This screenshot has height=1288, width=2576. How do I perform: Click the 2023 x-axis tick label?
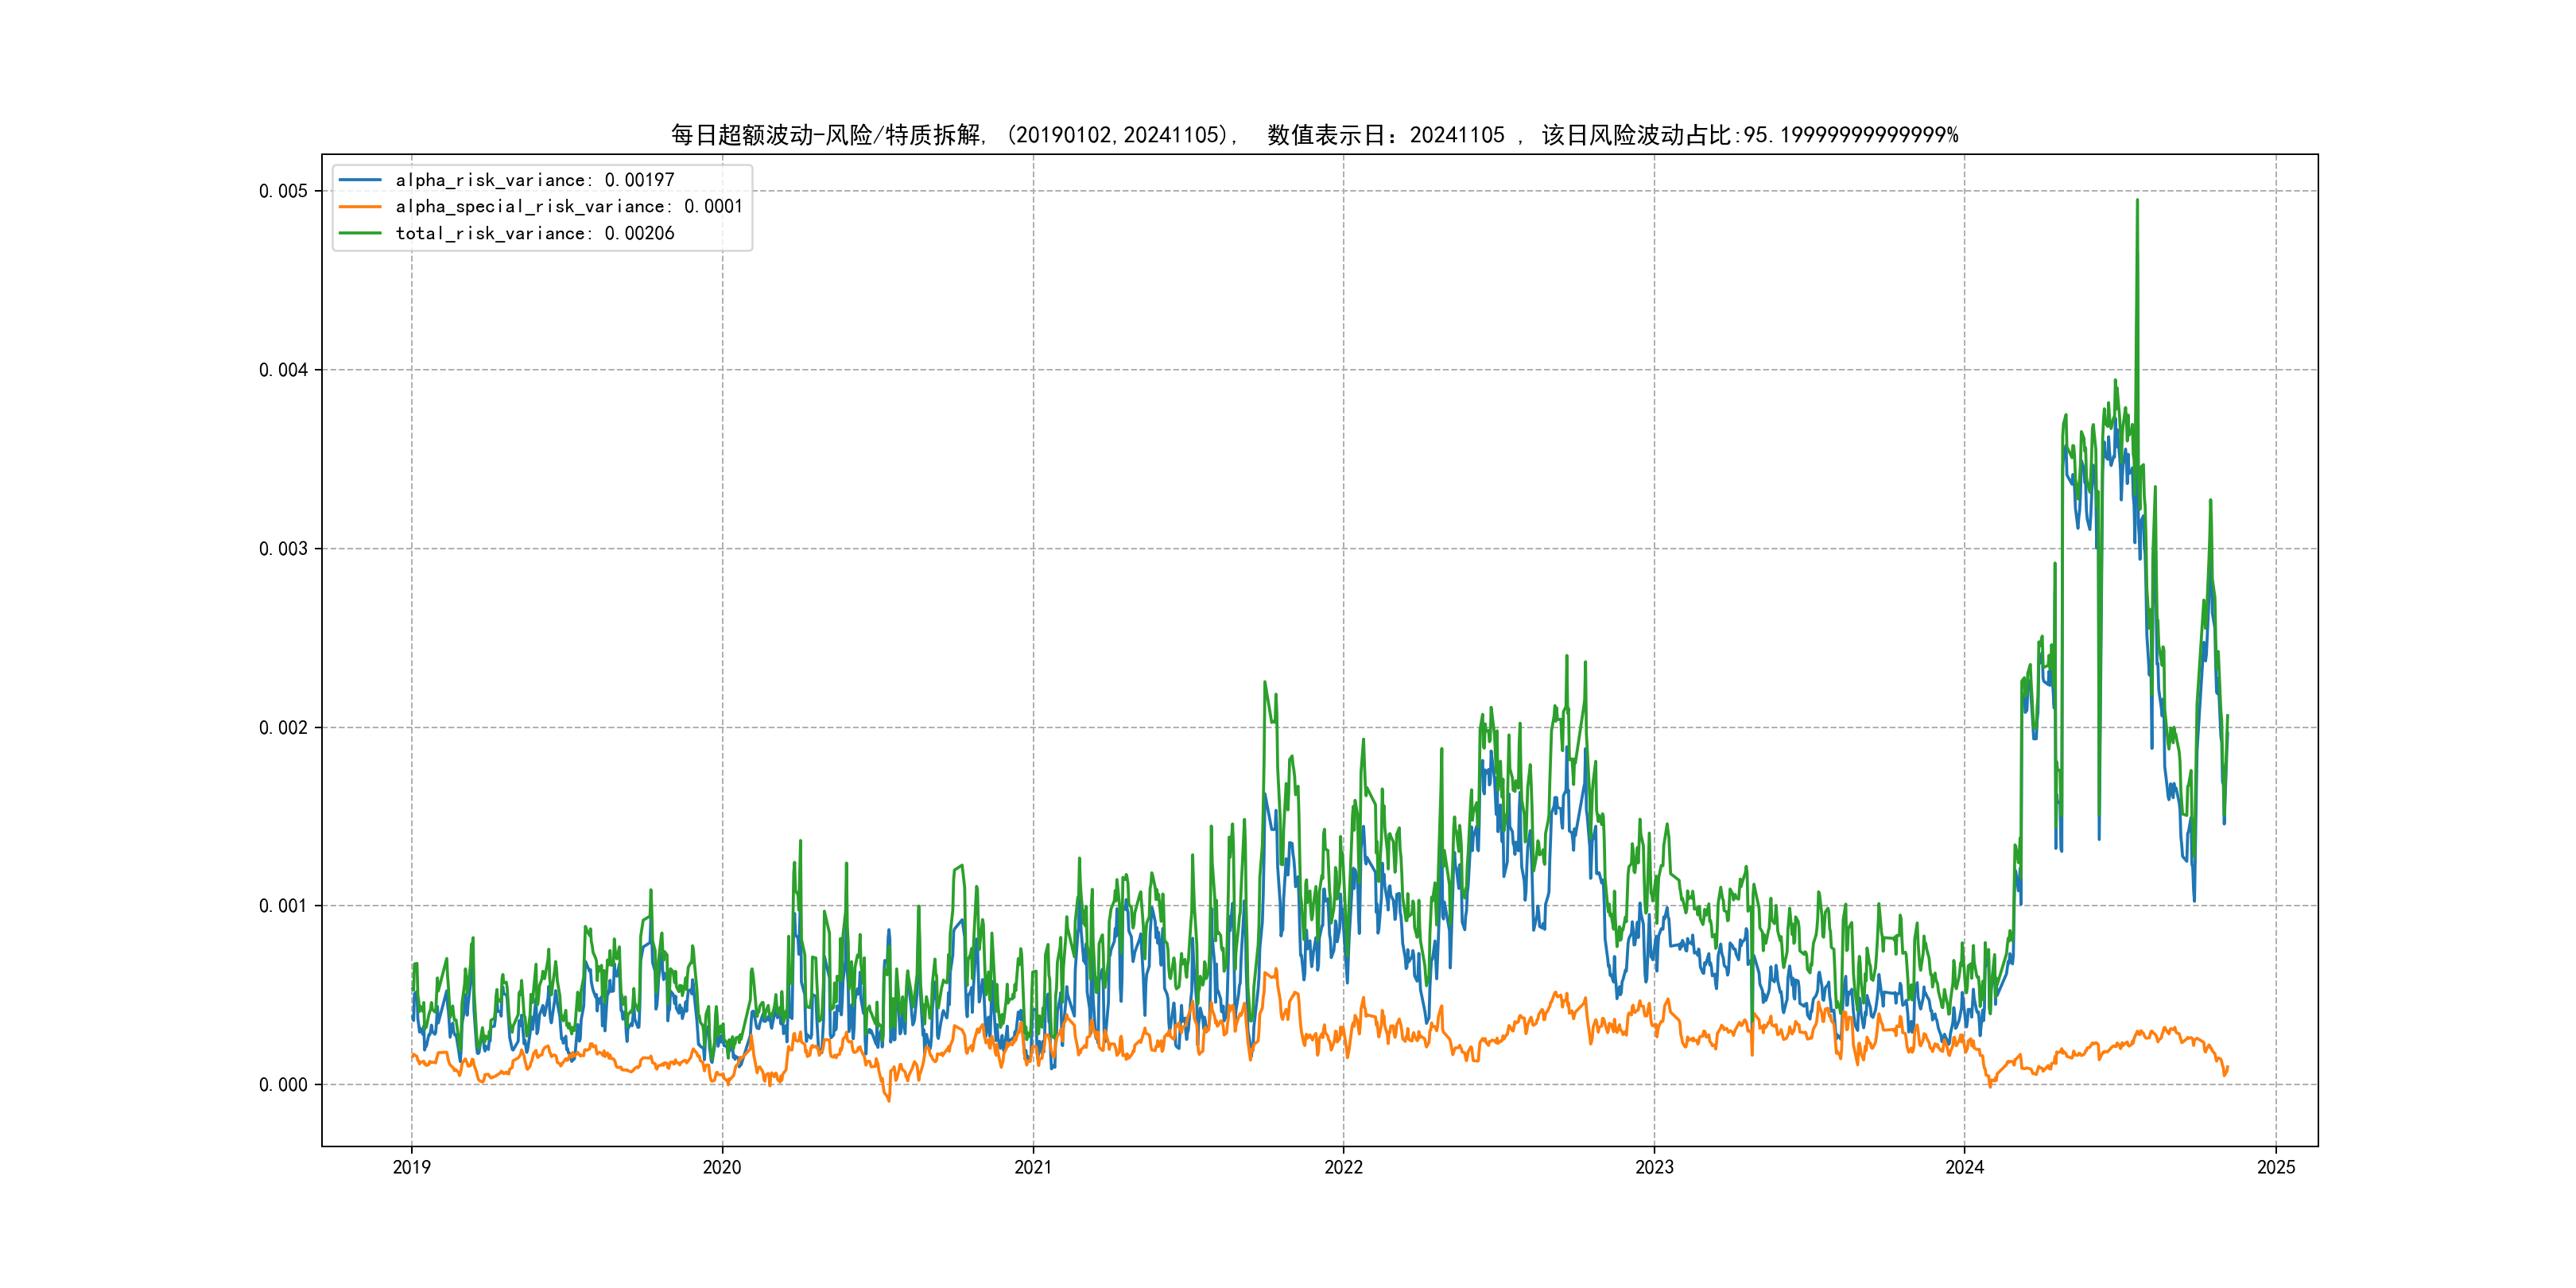[1654, 1167]
